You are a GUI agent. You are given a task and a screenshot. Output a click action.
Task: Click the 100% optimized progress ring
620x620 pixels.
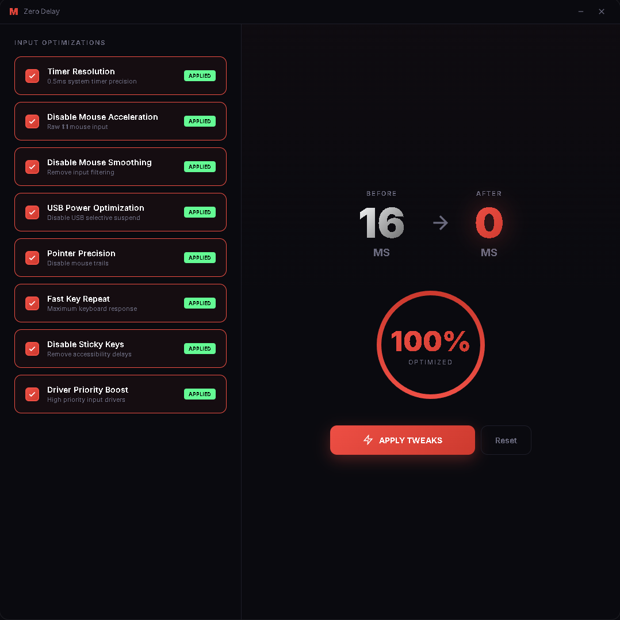(x=430, y=345)
